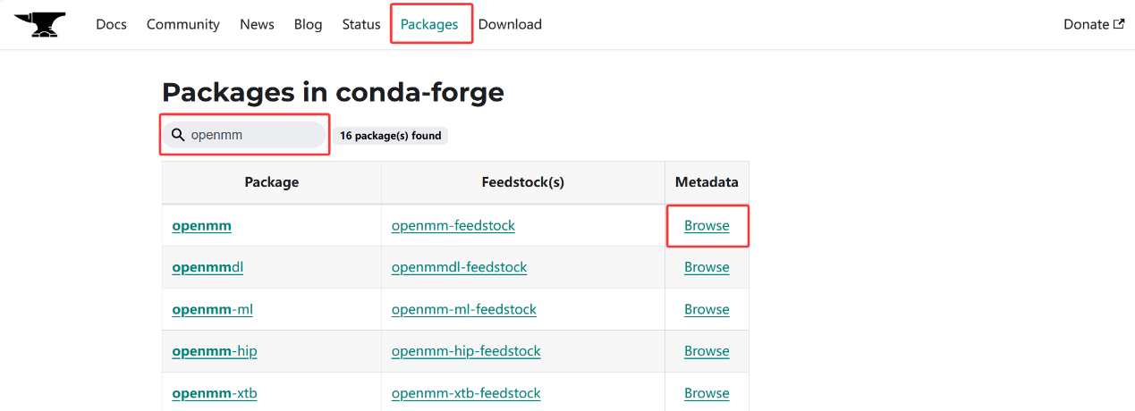Image resolution: width=1135 pixels, height=411 pixels.
Task: Focus the openmm package search field
Action: tap(244, 135)
